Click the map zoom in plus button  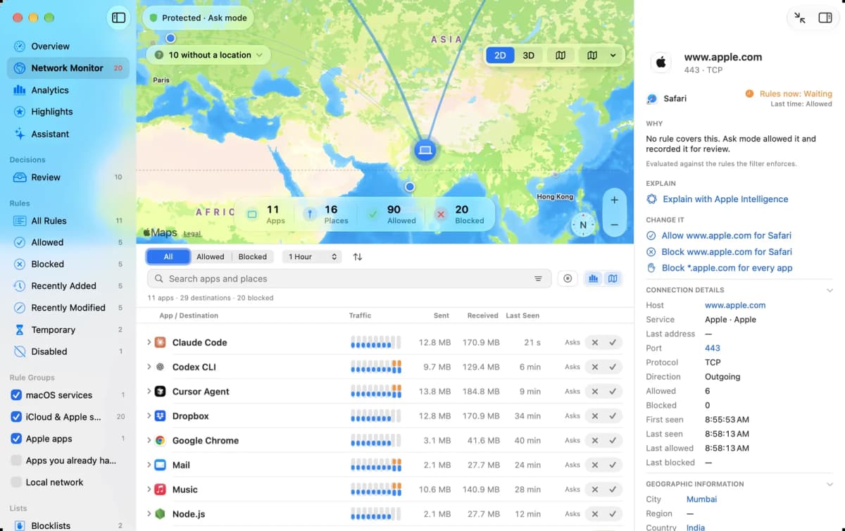pos(614,200)
